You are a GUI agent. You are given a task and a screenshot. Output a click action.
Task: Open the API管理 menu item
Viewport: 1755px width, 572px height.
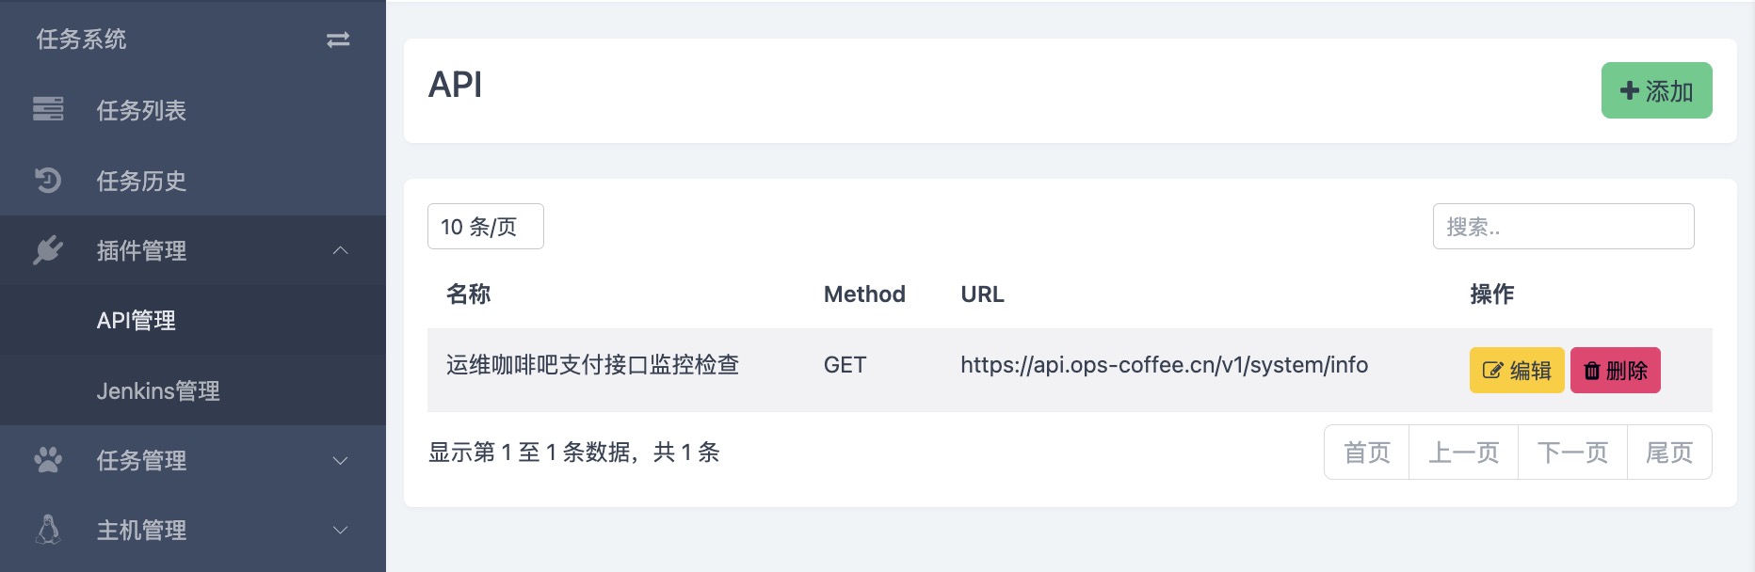point(137,321)
